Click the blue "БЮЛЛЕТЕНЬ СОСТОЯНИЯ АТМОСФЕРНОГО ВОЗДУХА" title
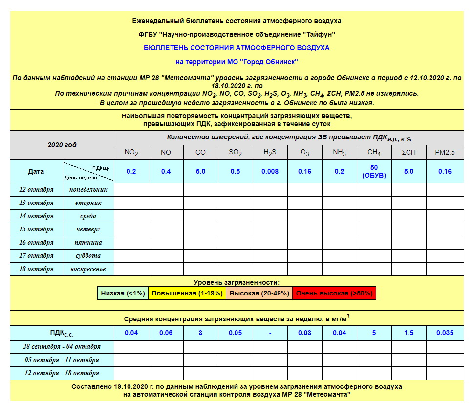Image resolution: width=474 pixels, height=409 pixels. coord(237,48)
